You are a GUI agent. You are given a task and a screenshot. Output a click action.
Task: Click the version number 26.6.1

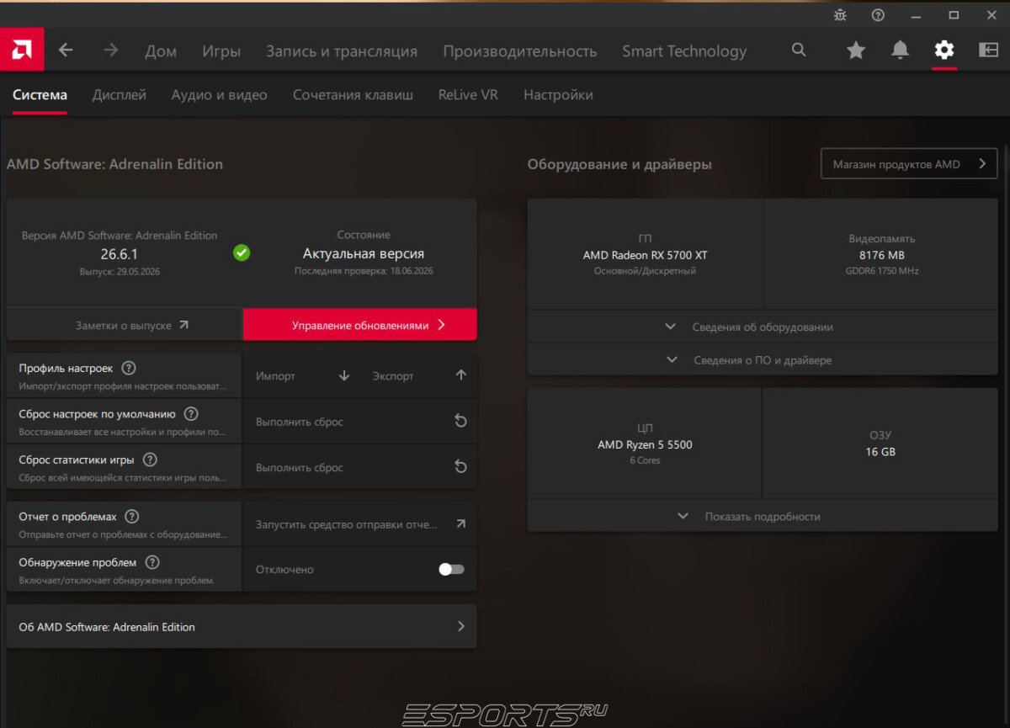[x=120, y=253]
